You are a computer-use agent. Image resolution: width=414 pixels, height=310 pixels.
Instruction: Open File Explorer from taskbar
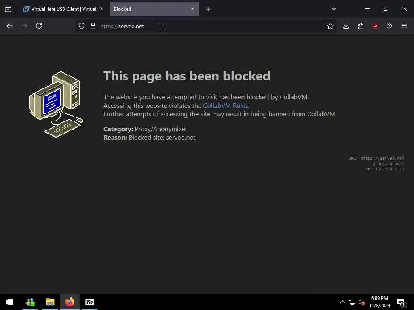coord(50,302)
